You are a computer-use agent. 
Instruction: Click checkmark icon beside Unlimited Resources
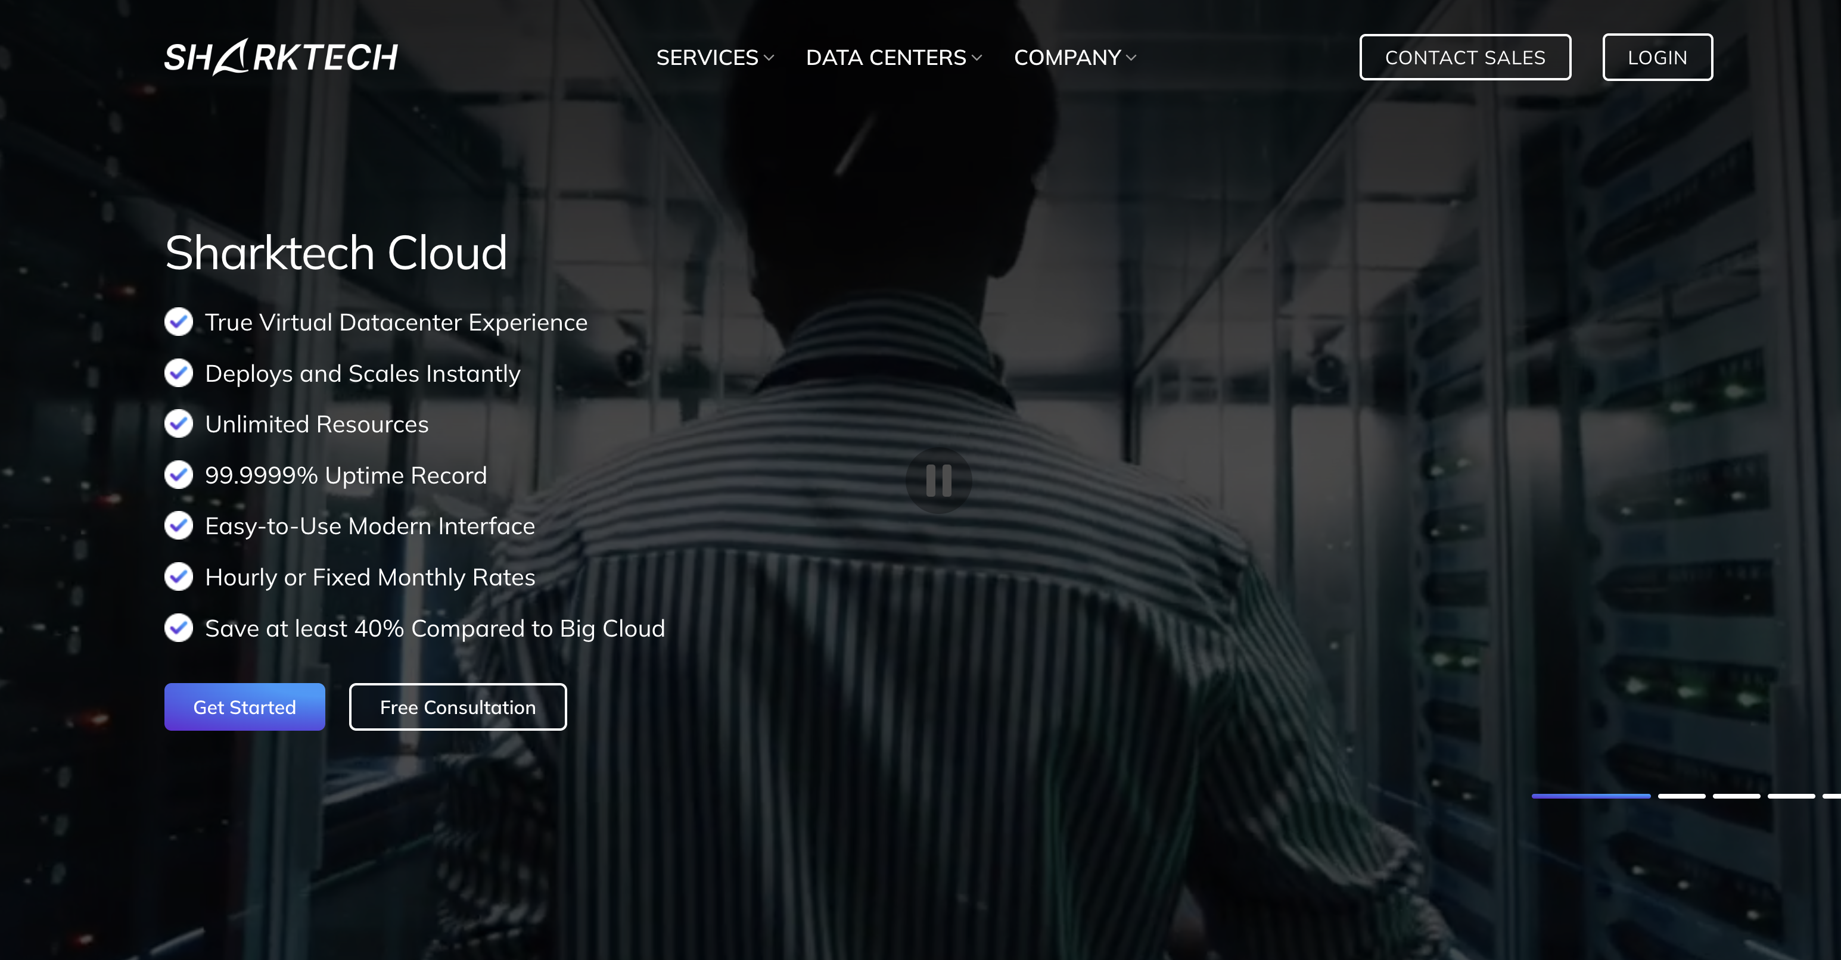(x=179, y=423)
